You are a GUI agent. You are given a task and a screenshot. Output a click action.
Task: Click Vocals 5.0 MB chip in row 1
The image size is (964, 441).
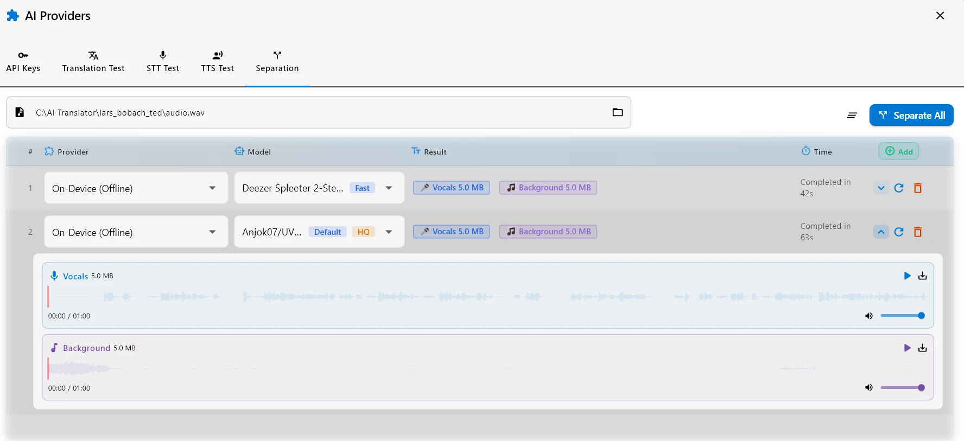click(x=452, y=188)
